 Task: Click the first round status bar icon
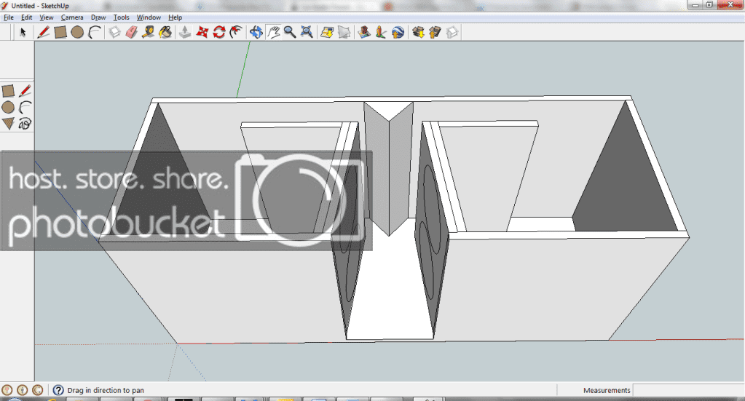click(7, 390)
